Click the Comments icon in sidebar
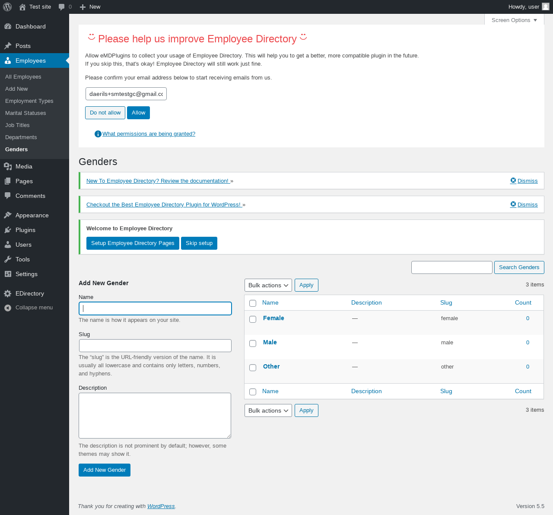 coord(8,196)
